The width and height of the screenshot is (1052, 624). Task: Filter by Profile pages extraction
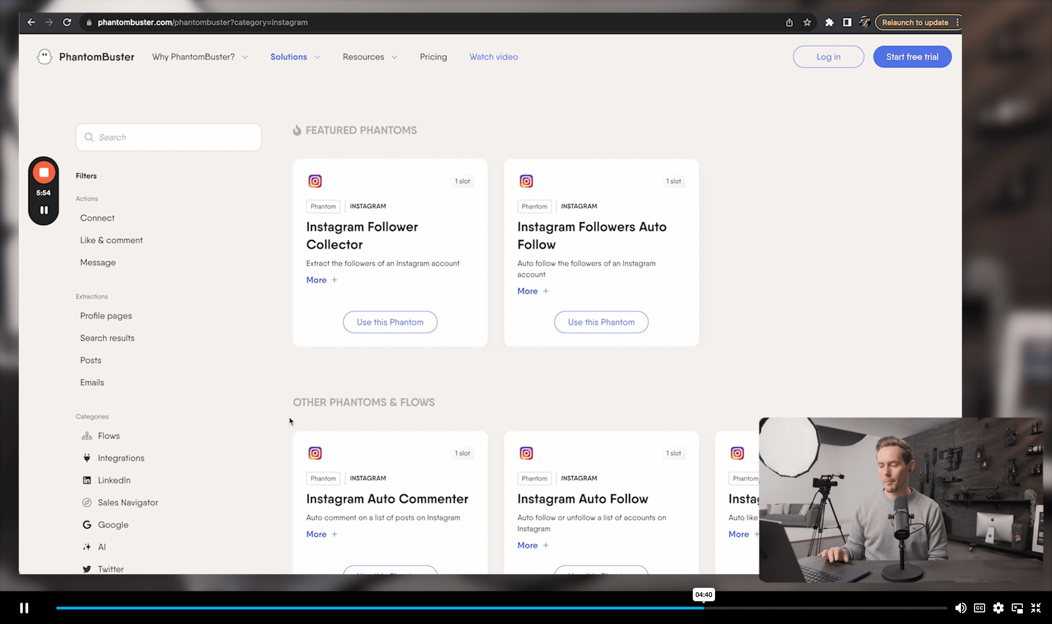(x=106, y=316)
